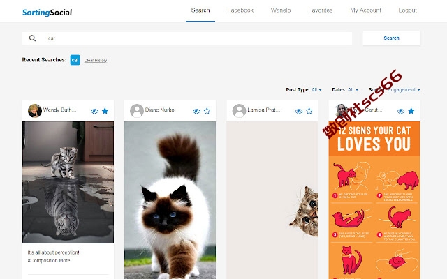Switch to the Facebook tab

240,10
